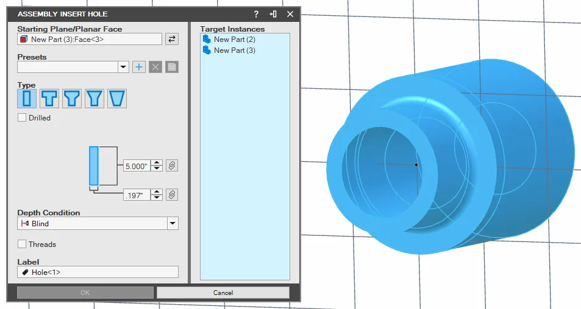Open the Depth Condition dropdown arrow
Viewport: 581px width, 309px height.
pyautogui.click(x=173, y=223)
